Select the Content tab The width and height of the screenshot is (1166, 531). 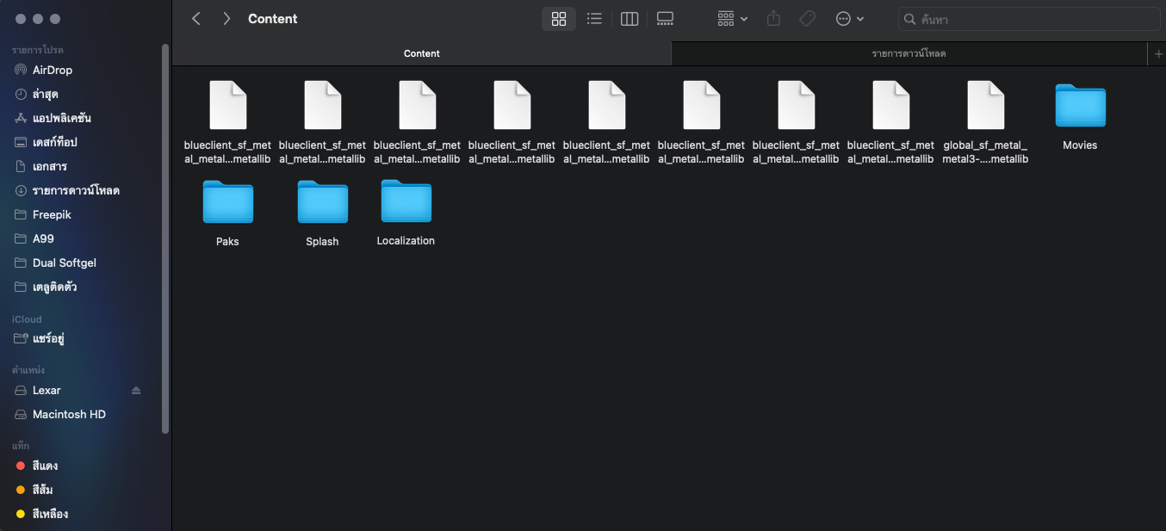pyautogui.click(x=422, y=53)
